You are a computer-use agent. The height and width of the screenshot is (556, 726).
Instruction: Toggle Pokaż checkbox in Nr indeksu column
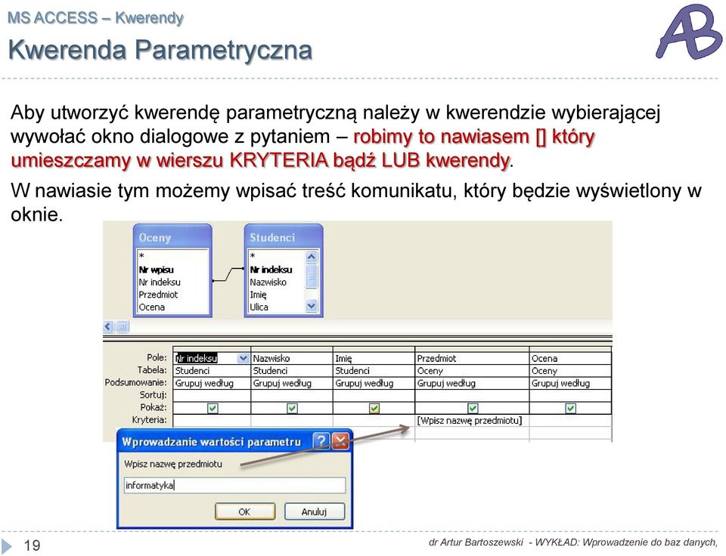point(213,408)
